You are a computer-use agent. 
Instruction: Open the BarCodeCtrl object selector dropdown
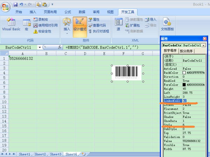(204, 45)
